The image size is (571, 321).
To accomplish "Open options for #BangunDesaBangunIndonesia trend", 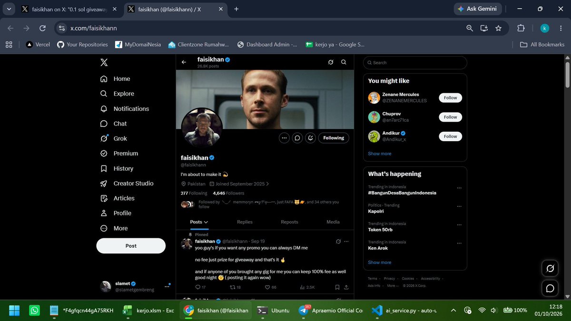I will (459, 188).
